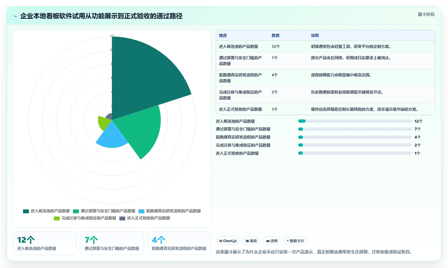Screen dimensions: 448x268
Task: Click the 漏斗转化 label in the header
Action: click(x=426, y=14)
